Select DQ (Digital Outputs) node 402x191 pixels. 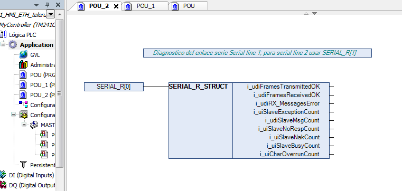[x=32, y=185]
